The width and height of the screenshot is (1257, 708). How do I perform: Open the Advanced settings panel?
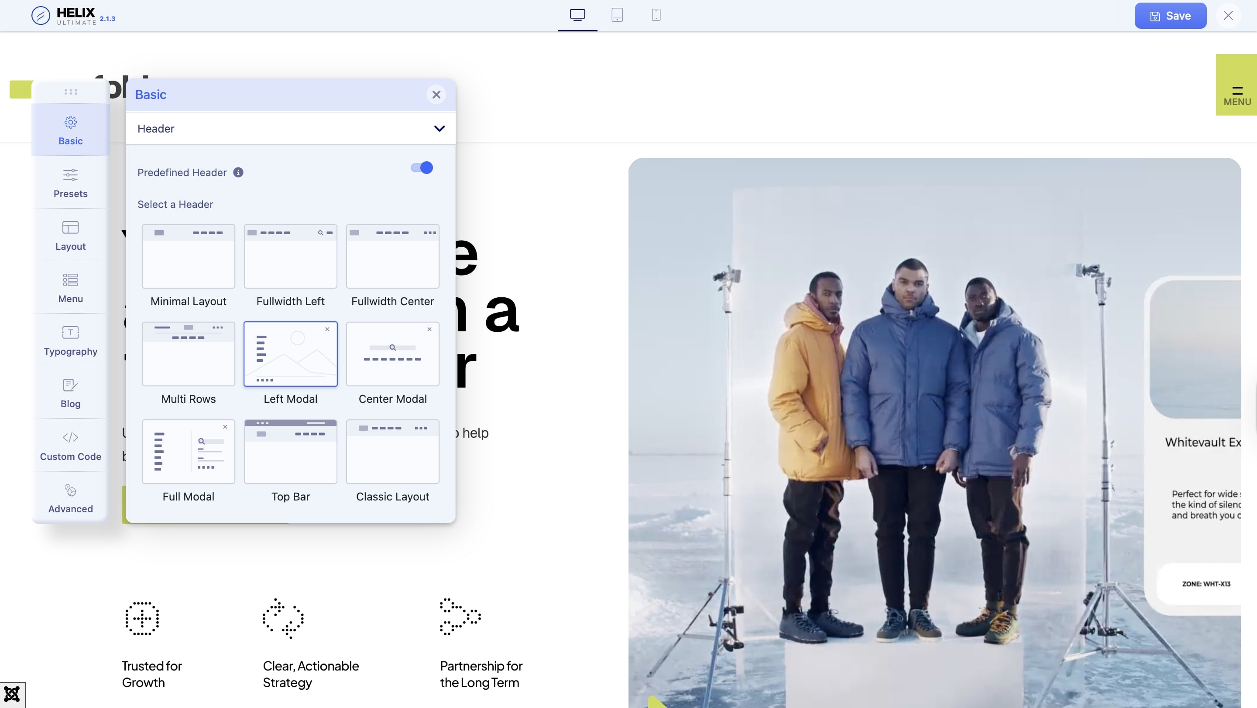pos(70,498)
